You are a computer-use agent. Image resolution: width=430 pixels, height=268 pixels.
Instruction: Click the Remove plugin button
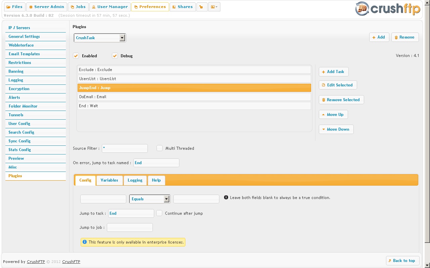coord(405,37)
